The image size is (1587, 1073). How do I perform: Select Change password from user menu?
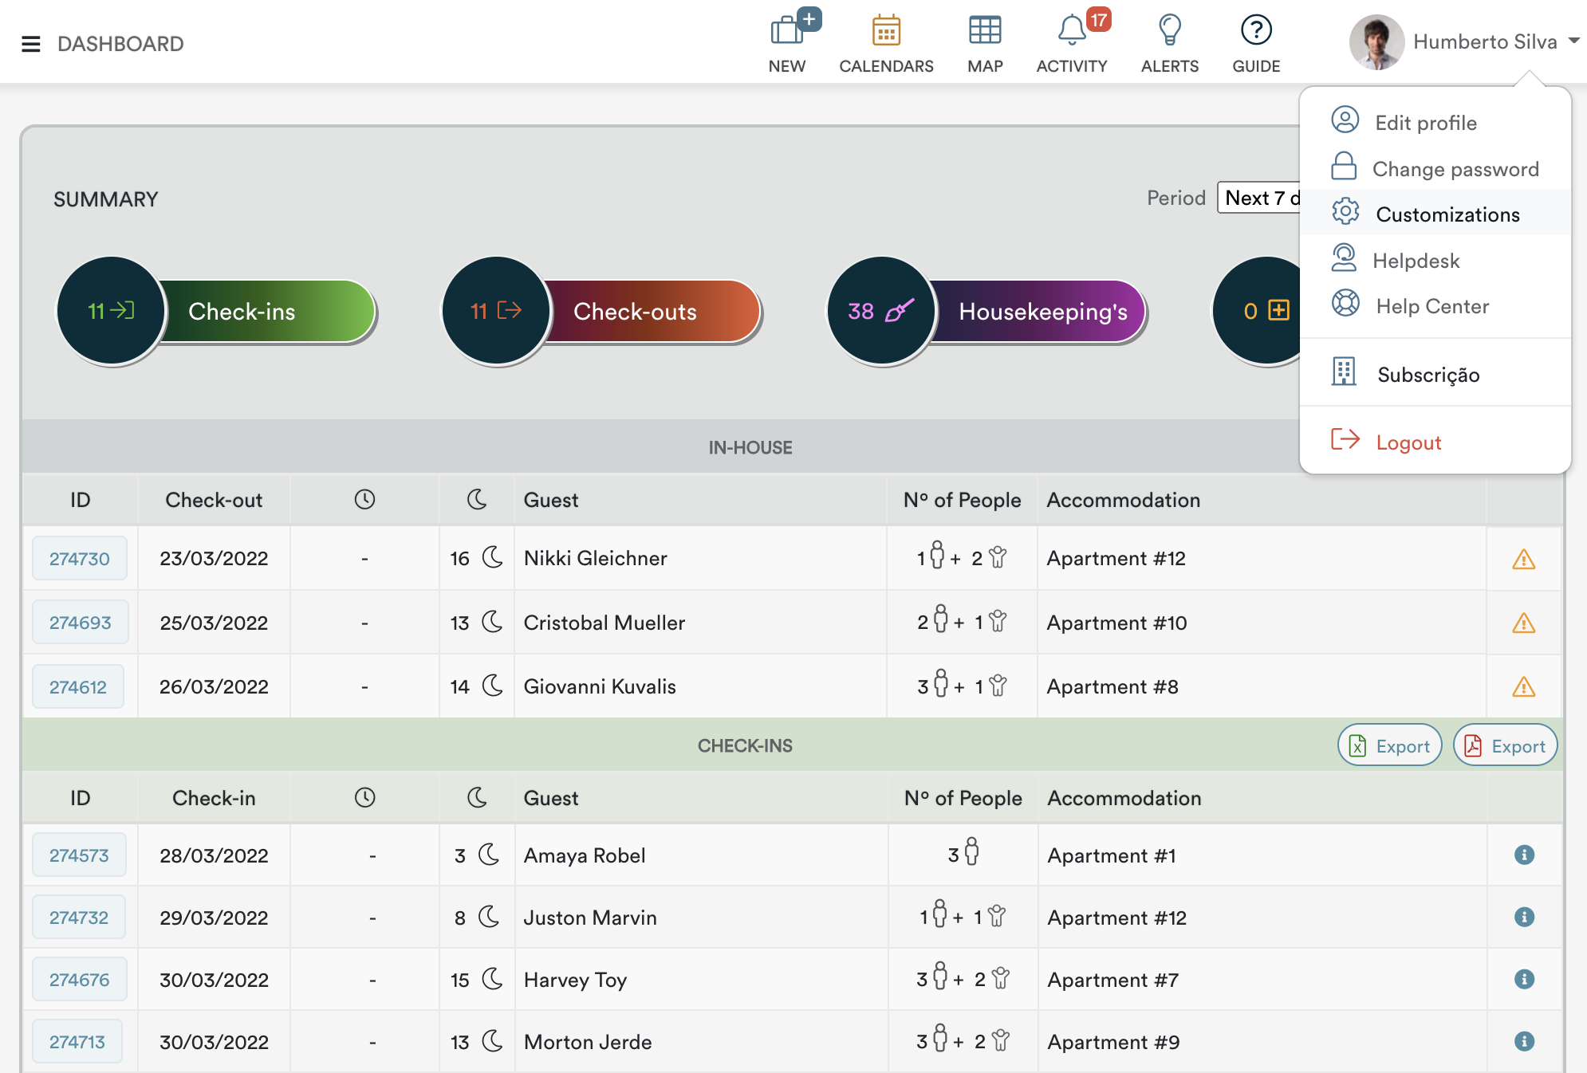pos(1435,168)
